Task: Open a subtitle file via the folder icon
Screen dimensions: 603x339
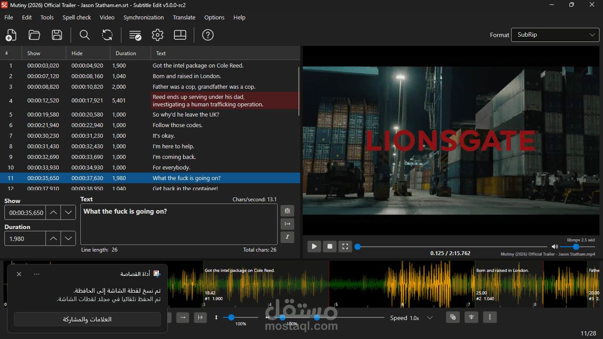Action: click(x=34, y=35)
